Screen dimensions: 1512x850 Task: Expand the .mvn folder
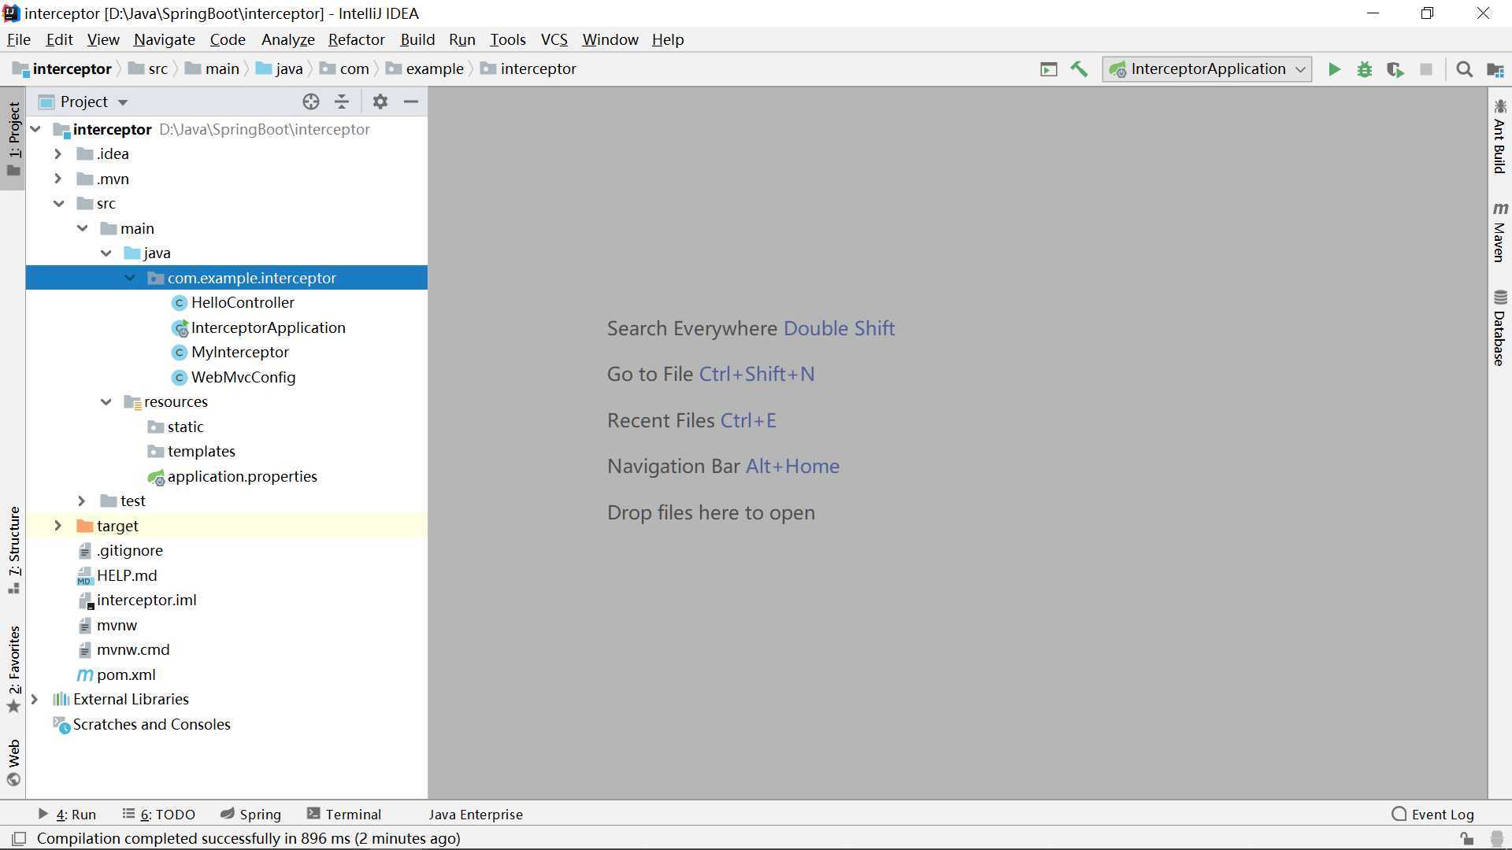58,179
